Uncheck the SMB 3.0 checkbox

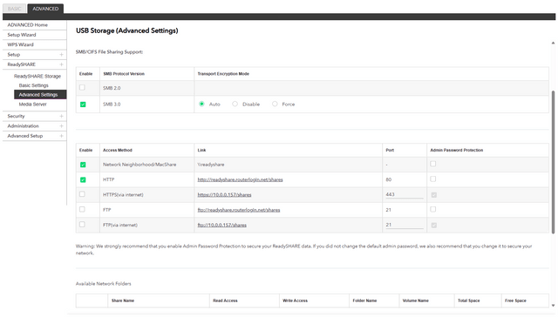click(83, 105)
